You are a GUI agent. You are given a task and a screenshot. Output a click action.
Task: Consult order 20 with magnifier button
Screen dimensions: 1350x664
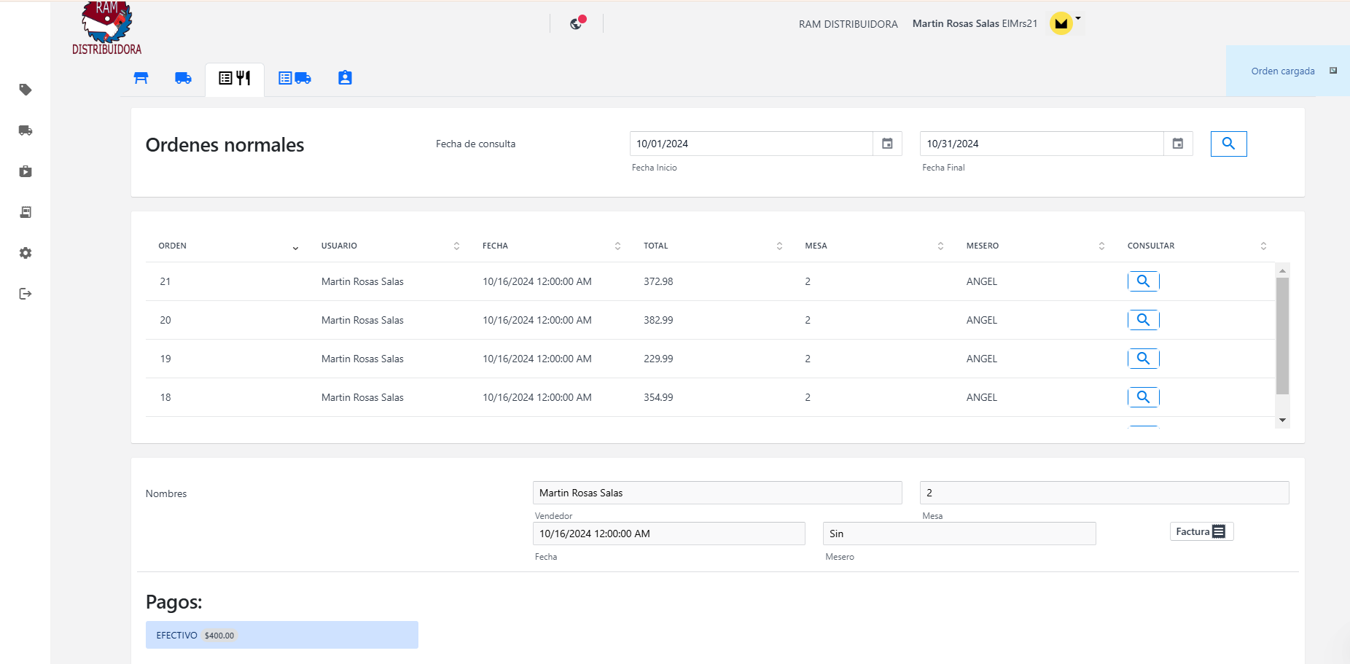pyautogui.click(x=1144, y=320)
